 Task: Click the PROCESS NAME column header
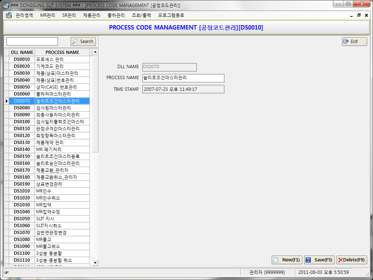click(62, 52)
